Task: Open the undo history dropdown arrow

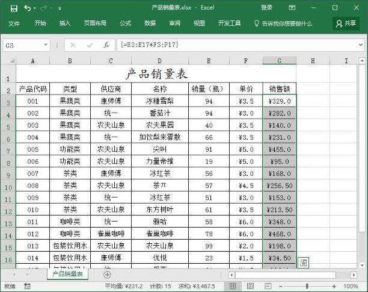Action: pyautogui.click(x=34, y=8)
